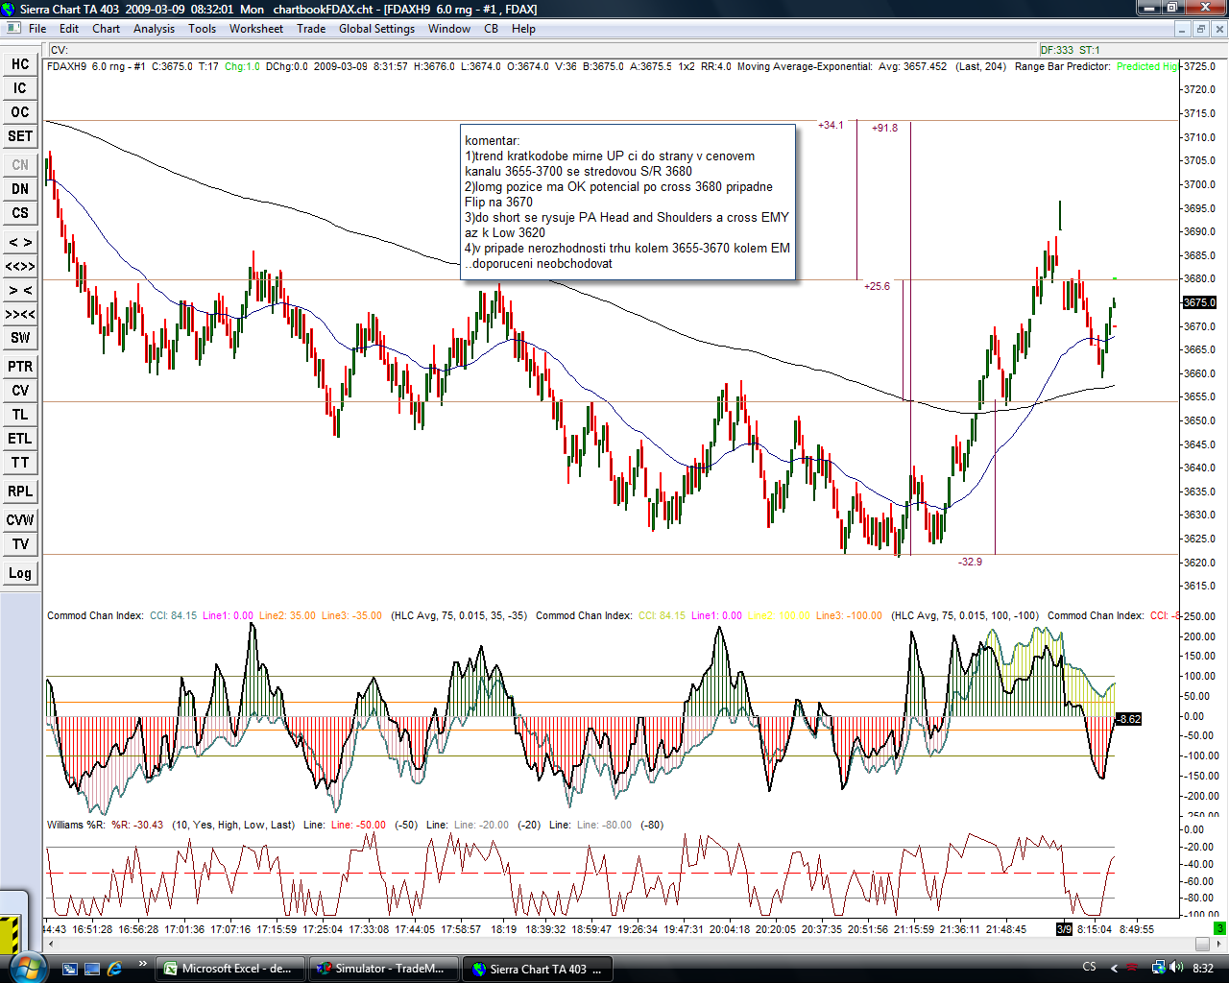Click the 'komentar:' text note box

click(x=628, y=202)
